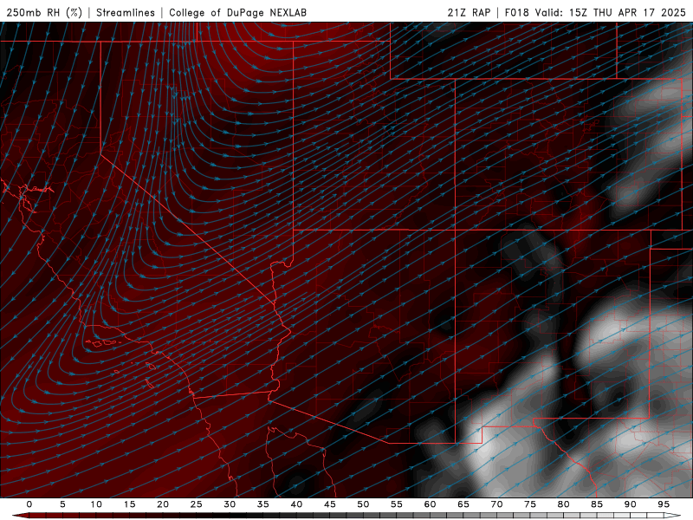Click the colorbar label "0"
693x520 pixels.
pyautogui.click(x=29, y=504)
